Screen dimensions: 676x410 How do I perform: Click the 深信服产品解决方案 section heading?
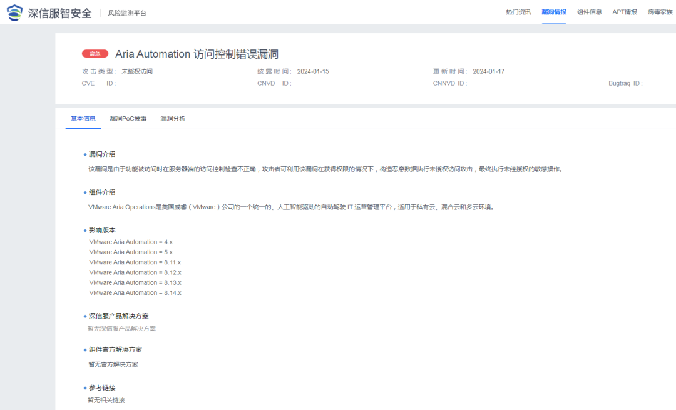[x=118, y=316]
